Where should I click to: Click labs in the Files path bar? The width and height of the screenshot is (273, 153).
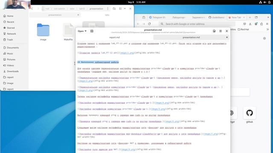72,8
